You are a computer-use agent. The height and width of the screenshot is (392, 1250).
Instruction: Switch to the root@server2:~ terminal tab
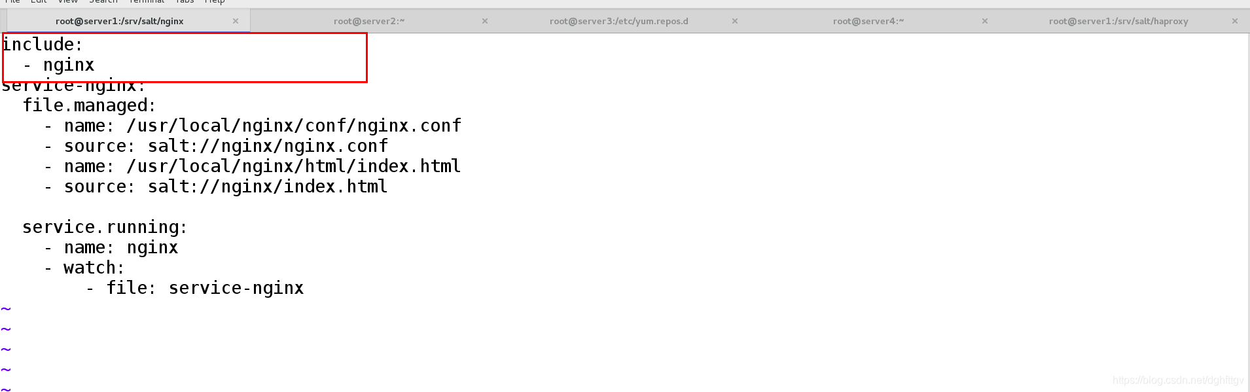tap(369, 21)
